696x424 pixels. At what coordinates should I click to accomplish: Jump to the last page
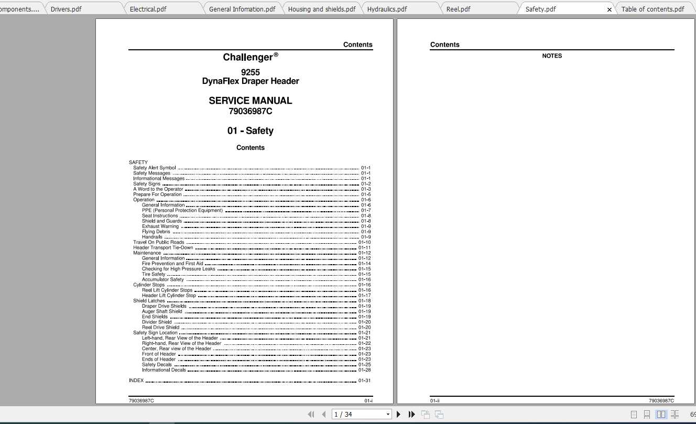click(x=412, y=415)
